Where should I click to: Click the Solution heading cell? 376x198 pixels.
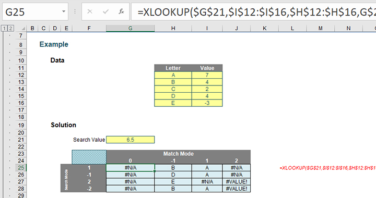tap(63, 125)
